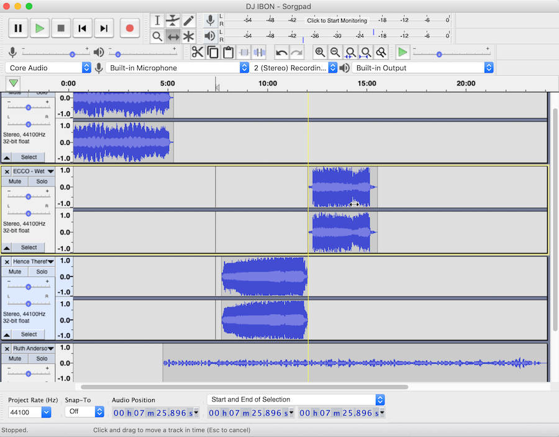The width and height of the screenshot is (559, 437).
Task: Open the Snap-To dropdown
Action: point(84,412)
